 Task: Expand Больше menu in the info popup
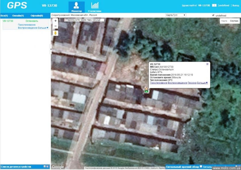click(x=202, y=83)
